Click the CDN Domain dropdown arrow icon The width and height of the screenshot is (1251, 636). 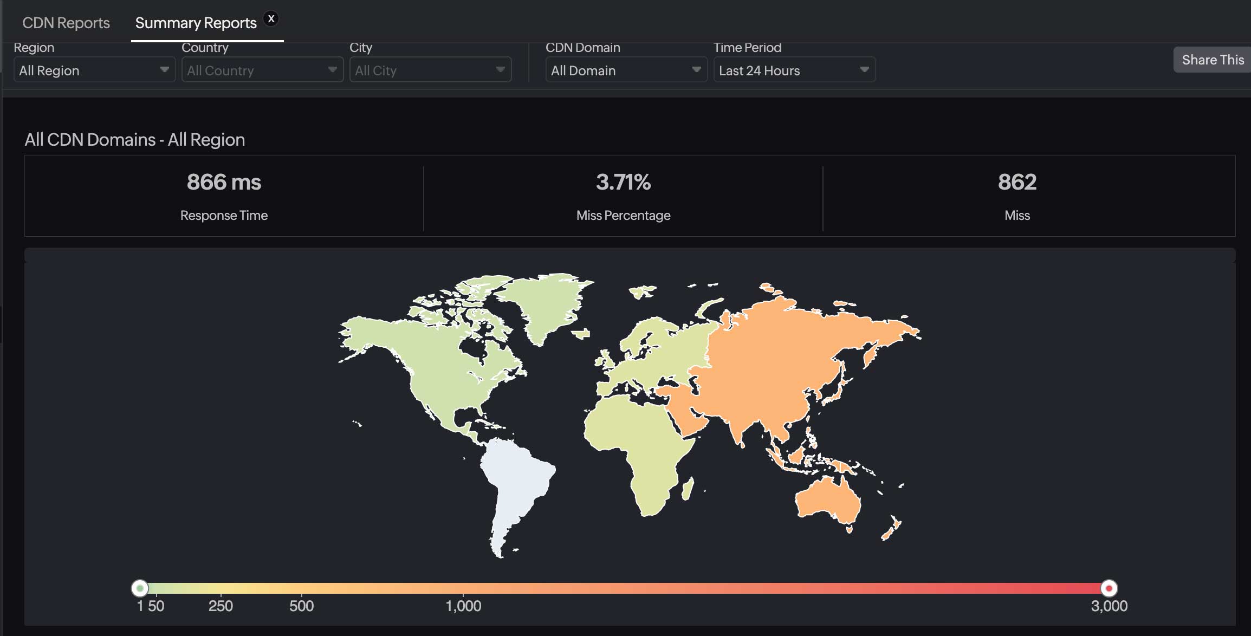696,70
